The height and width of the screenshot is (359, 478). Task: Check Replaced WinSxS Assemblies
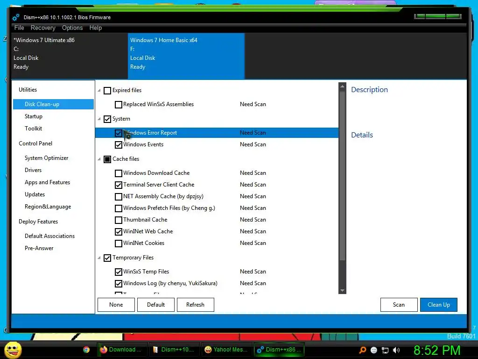[x=118, y=105]
